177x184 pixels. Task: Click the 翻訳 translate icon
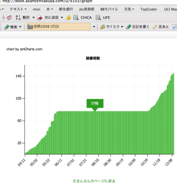[18, 17]
